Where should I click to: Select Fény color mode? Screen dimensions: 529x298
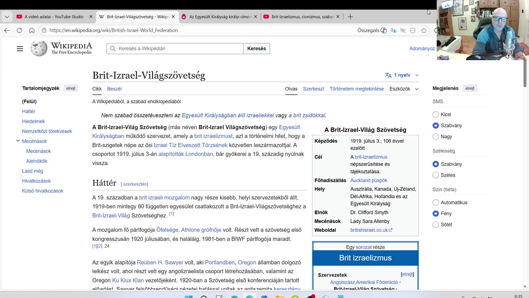(436, 214)
